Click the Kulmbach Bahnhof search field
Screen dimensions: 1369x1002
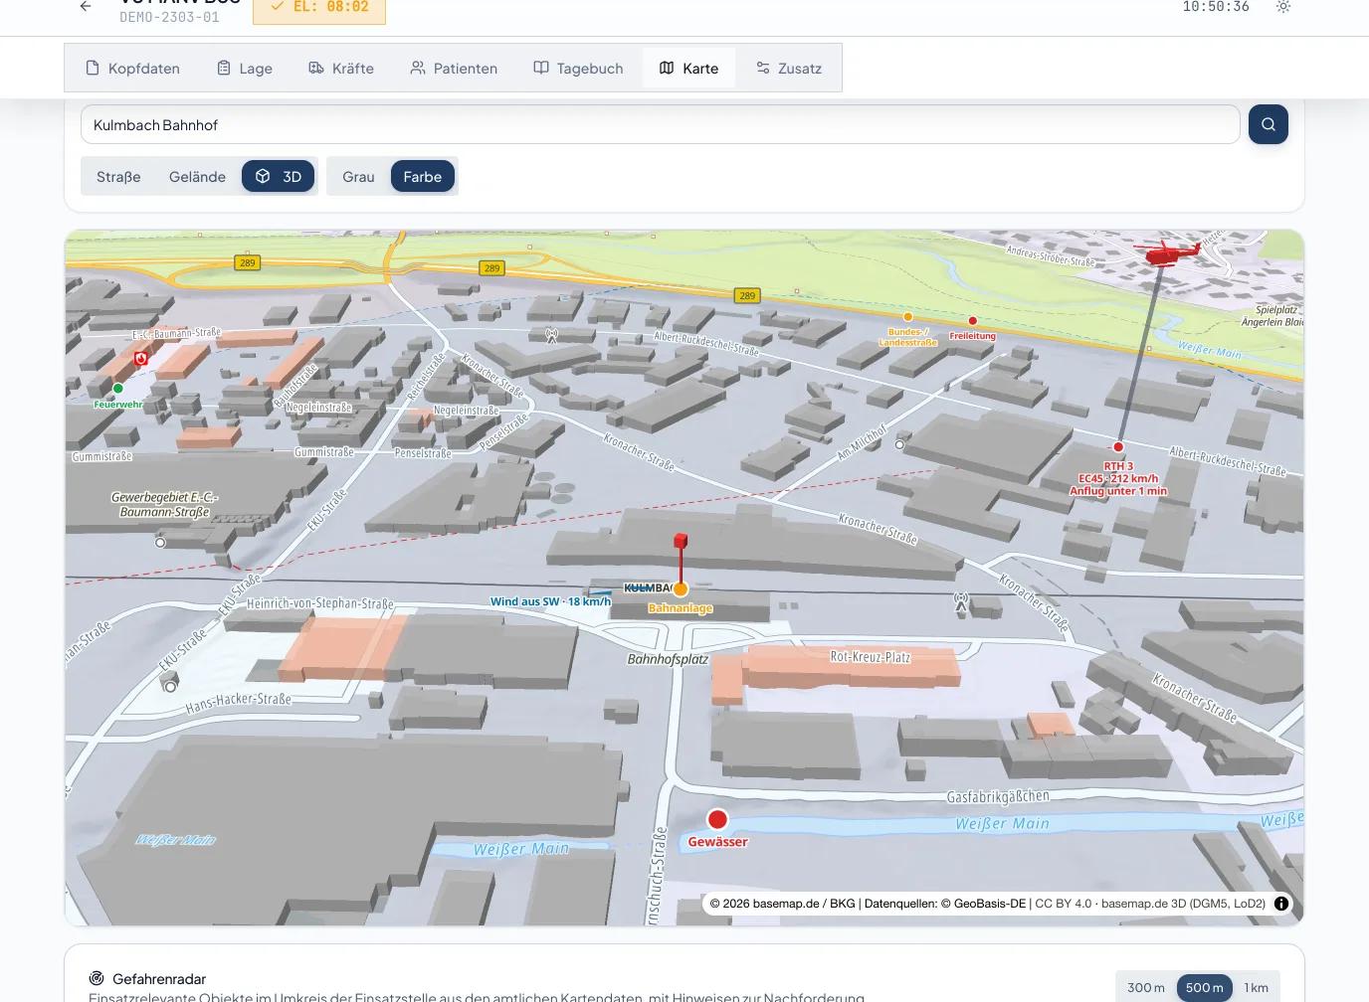click(x=661, y=125)
